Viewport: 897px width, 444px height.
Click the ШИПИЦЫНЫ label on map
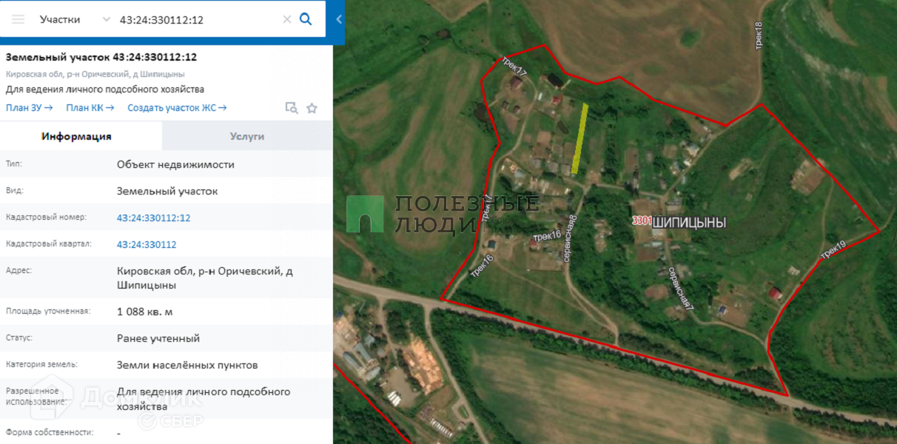click(x=690, y=222)
